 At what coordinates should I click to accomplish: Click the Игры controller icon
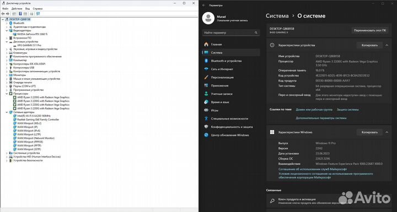coord(206,110)
